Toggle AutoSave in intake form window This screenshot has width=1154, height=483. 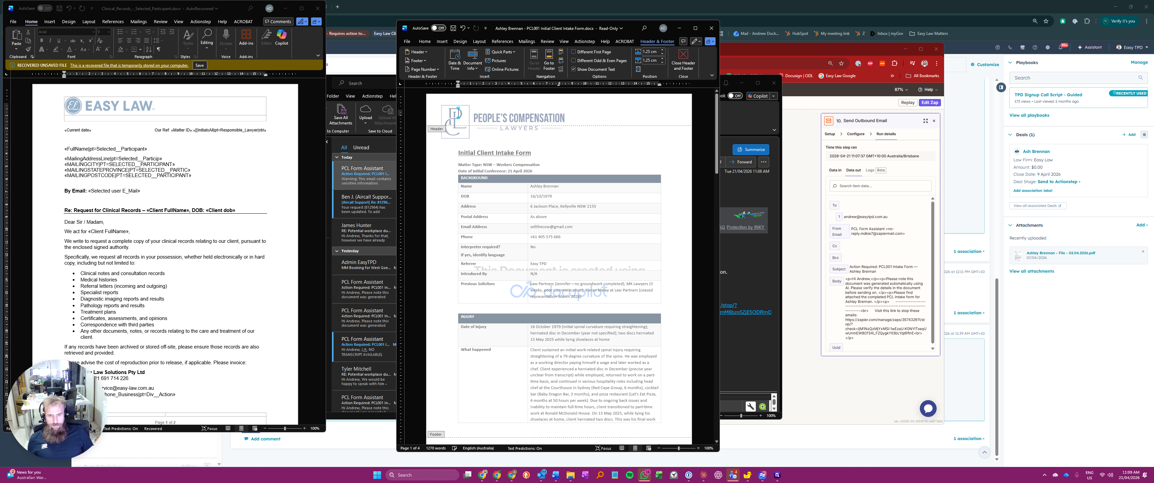point(438,28)
